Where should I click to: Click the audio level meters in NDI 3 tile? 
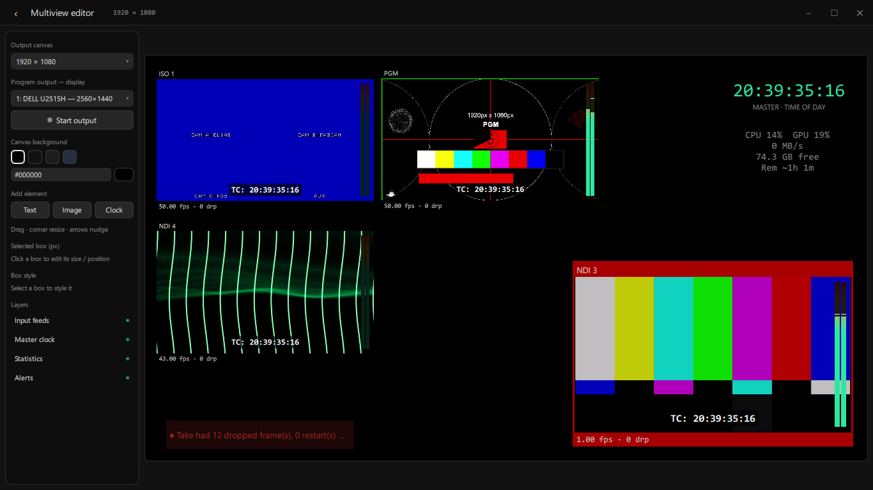coord(840,354)
